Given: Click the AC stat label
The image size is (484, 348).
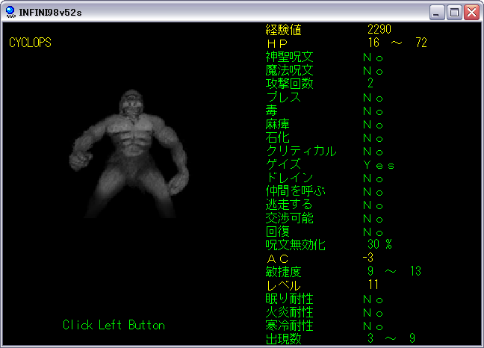Looking at the screenshot, I should (278, 258).
